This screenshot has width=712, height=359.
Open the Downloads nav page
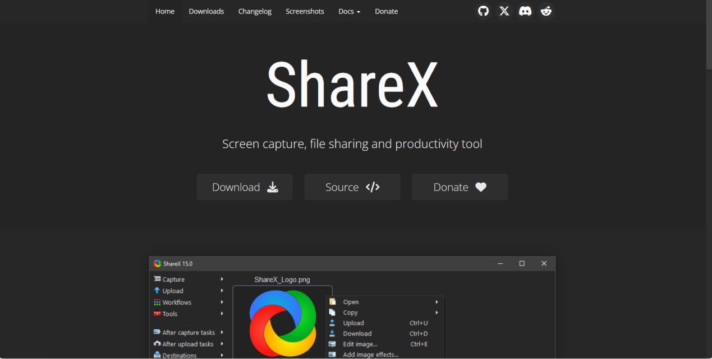point(206,11)
